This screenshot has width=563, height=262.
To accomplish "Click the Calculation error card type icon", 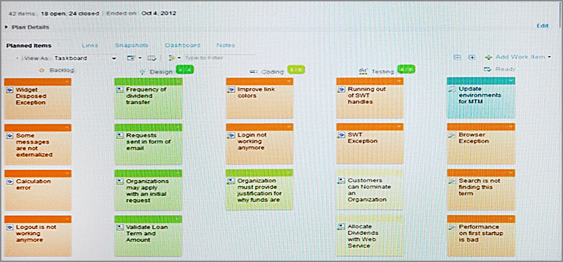I will tap(10, 182).
